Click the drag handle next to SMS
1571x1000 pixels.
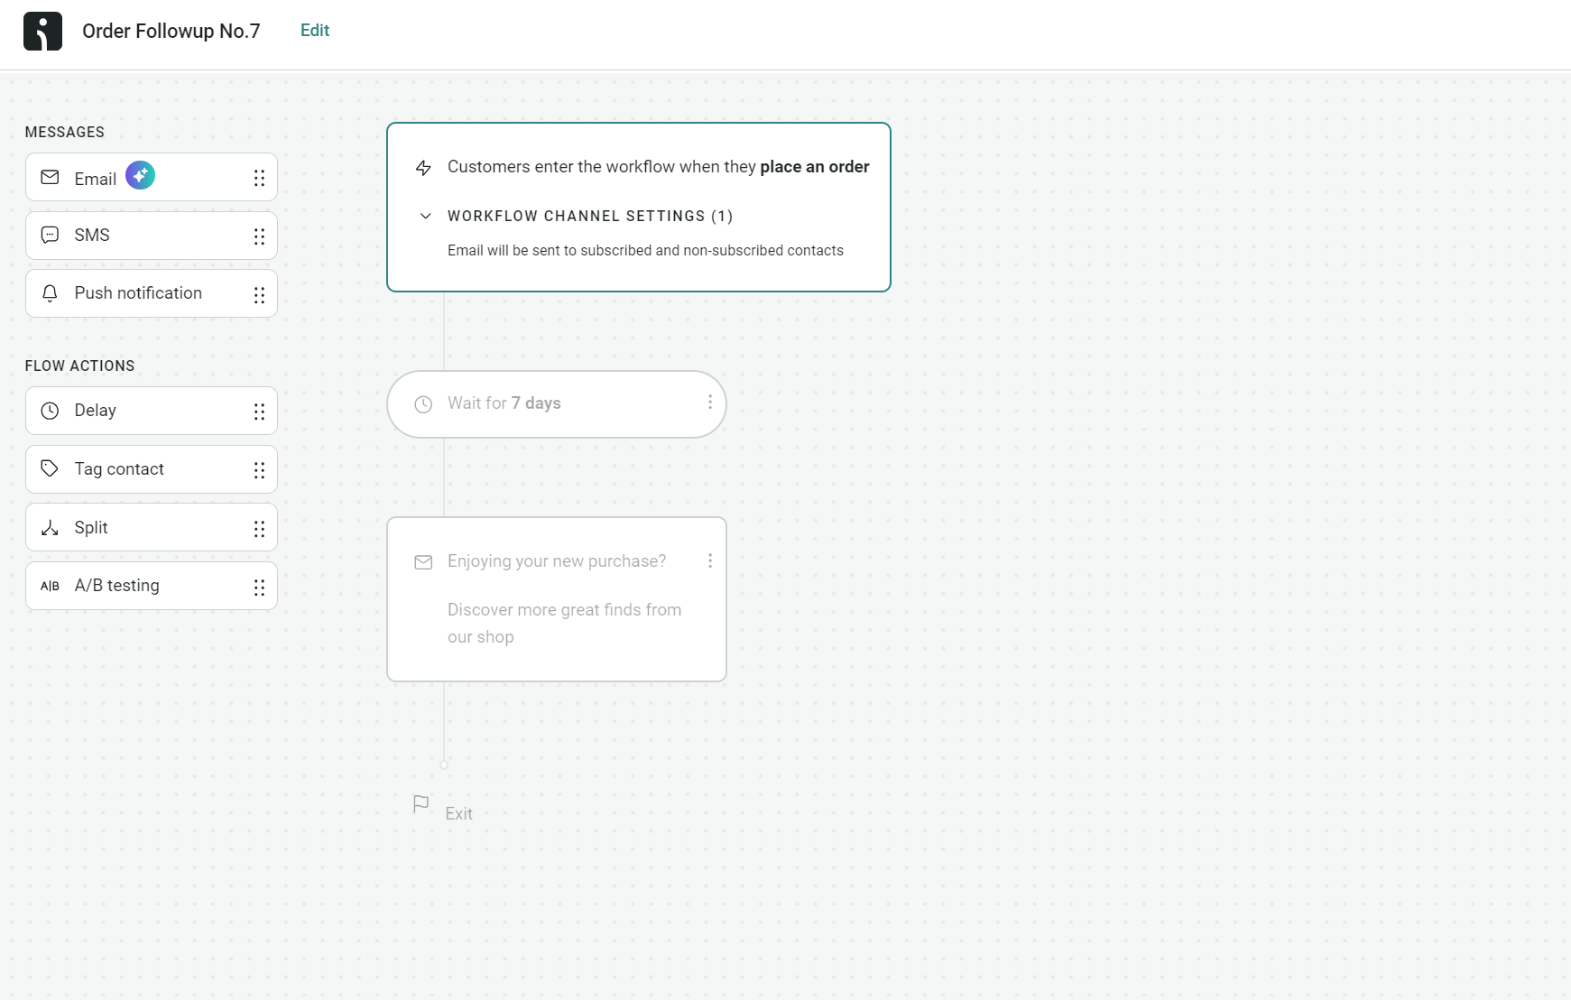pyautogui.click(x=260, y=236)
